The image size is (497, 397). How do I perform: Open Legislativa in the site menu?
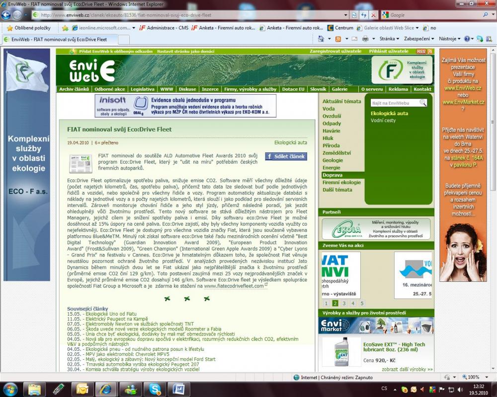pyautogui.click(x=142, y=89)
